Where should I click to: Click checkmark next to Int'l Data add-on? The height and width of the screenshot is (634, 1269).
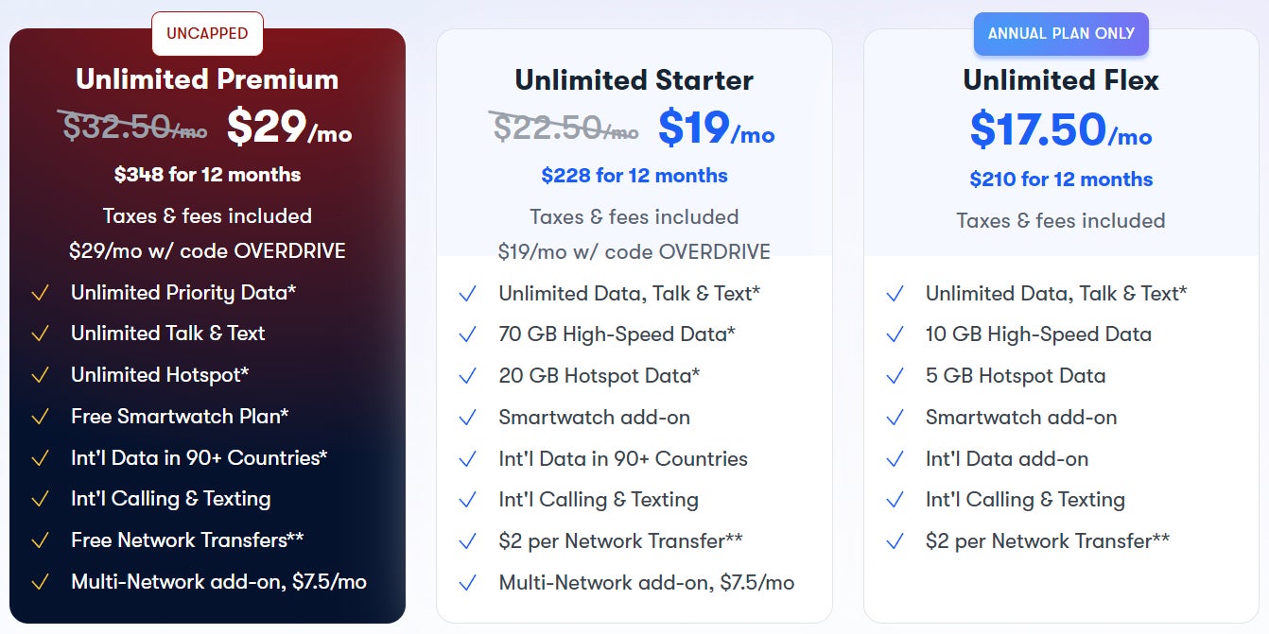(x=895, y=459)
